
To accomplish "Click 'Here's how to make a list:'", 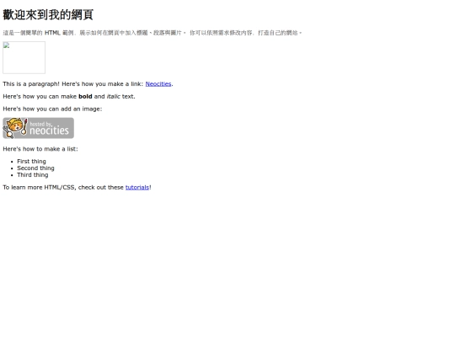I will (40, 149).
